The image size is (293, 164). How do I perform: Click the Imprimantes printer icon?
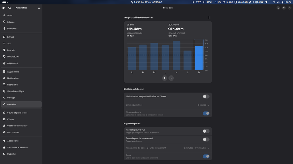(4, 132)
